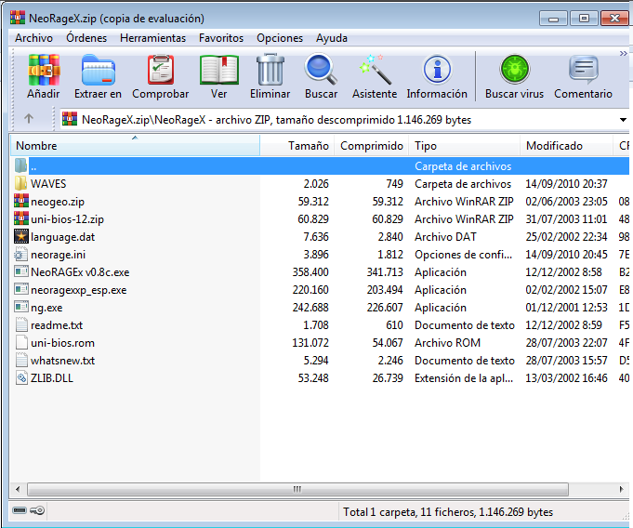This screenshot has width=633, height=528.
Task: Click the 25/02/2002 22:34 modified date
Action: click(566, 237)
